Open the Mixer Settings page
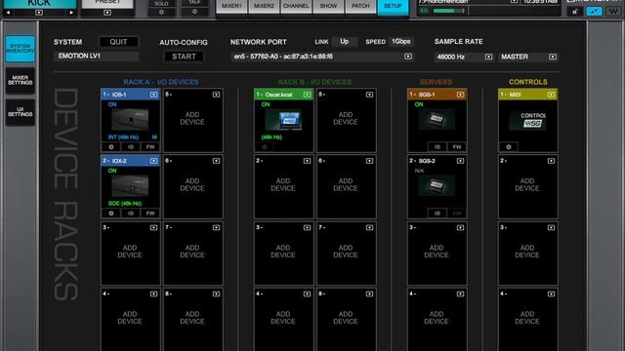 (20, 80)
